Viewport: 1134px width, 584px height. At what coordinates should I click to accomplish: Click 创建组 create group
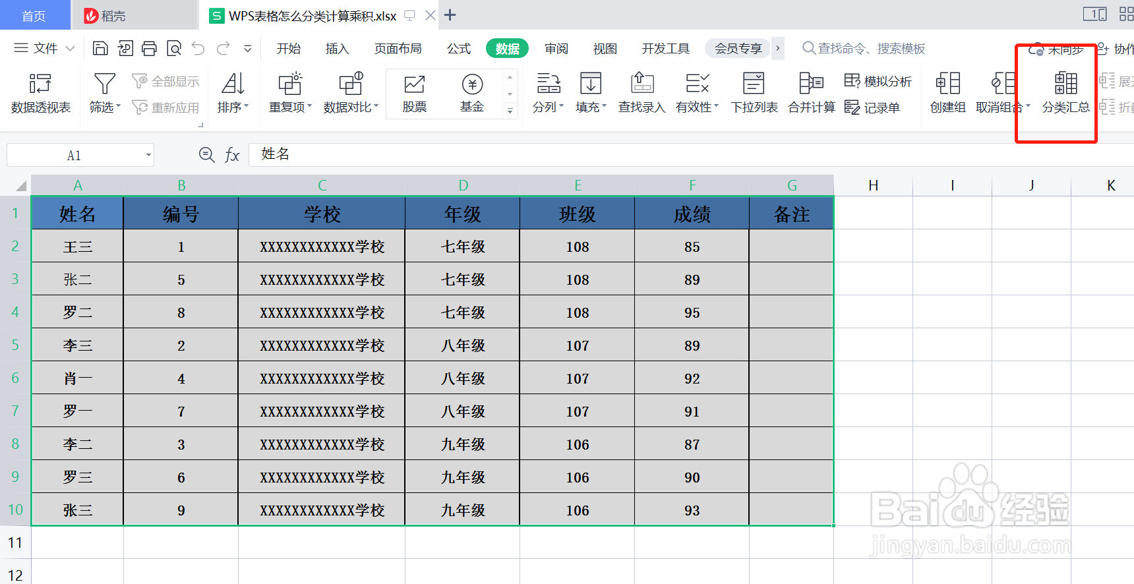(x=948, y=93)
